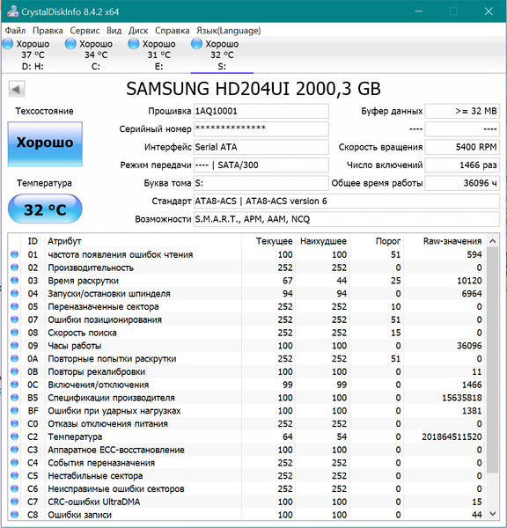Screen dimensions: 507x528
Task: Click status dot of CRC-ошибки UltraDMA row
Action: pos(14,502)
